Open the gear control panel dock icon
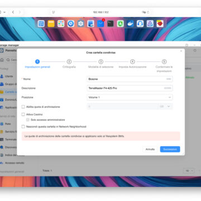201x201 pixels. tap(81, 23)
